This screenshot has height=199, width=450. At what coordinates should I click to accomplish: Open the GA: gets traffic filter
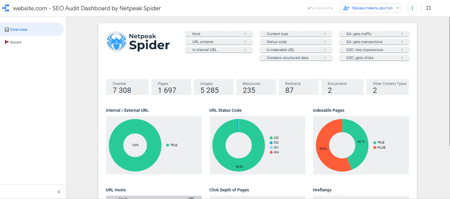click(x=374, y=34)
